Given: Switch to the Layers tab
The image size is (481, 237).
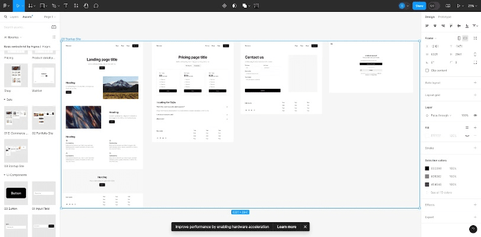Looking at the screenshot, I should click(14, 17).
